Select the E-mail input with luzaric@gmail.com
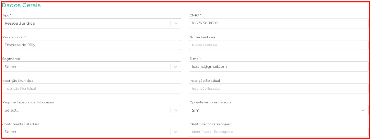The image size is (372, 140). (x=278, y=66)
